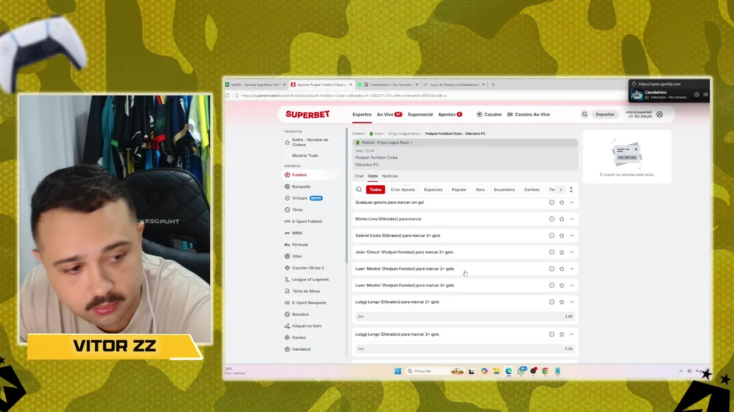Viewport: 734px width, 412px height.
Task: Open Google Chrome from the taskbar
Action: coord(545,371)
